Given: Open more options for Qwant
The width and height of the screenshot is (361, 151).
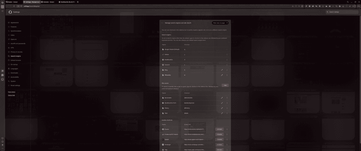Looking at the screenshot, I should click(x=227, y=139).
